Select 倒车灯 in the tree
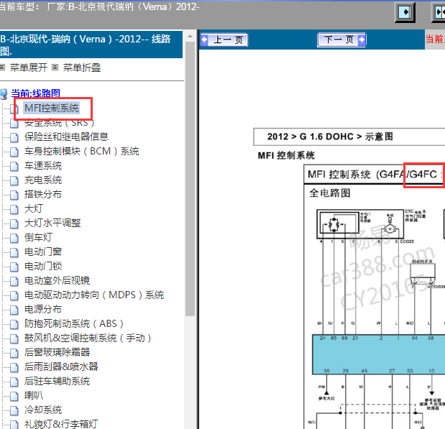 pyautogui.click(x=38, y=237)
